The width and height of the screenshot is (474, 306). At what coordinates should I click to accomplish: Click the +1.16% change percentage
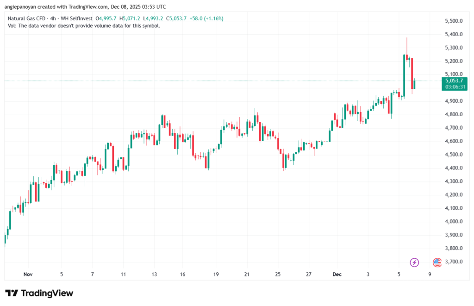pyautogui.click(x=214, y=19)
